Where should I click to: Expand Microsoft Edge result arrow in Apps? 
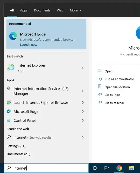[x=83, y=112]
